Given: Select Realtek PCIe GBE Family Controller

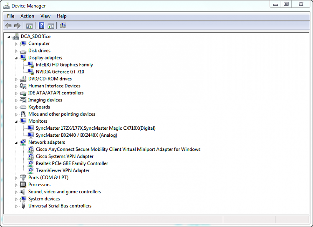Looking at the screenshot, I should [72, 163].
